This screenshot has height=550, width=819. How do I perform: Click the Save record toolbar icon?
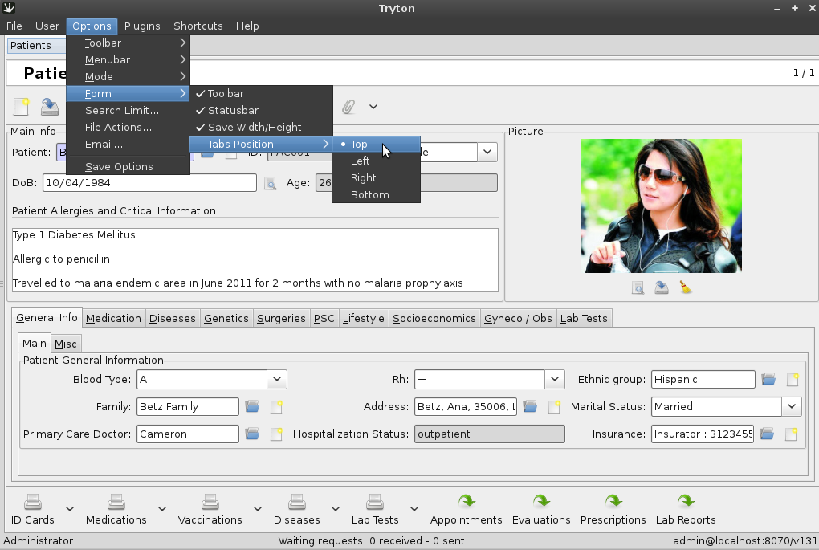coord(50,107)
